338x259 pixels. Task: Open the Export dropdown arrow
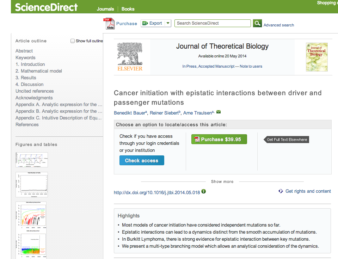168,23
